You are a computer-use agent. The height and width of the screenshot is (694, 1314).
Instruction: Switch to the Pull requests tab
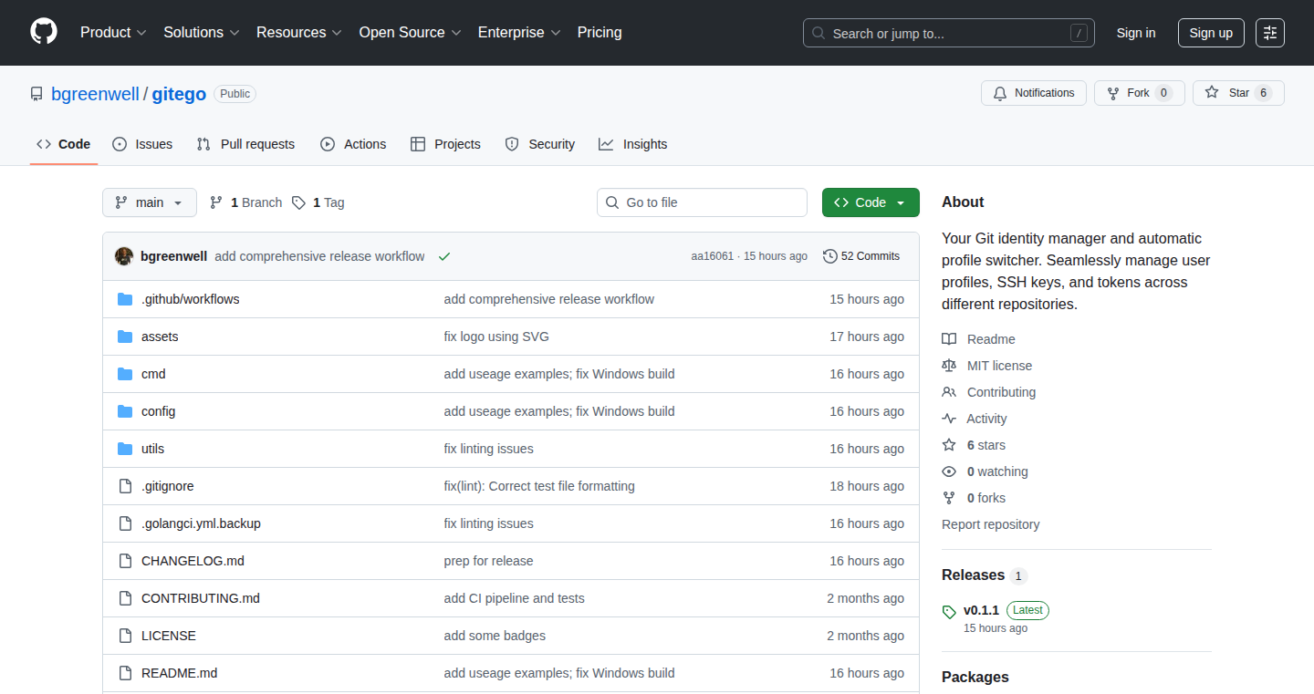click(x=245, y=144)
